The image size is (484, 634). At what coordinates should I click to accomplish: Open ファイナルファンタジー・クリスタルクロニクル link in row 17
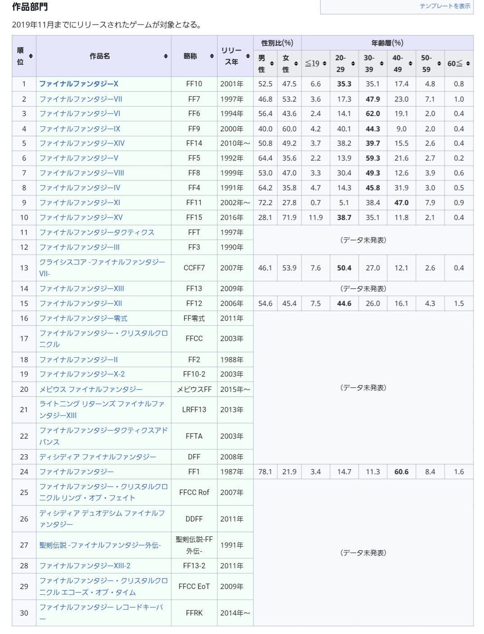click(103, 338)
